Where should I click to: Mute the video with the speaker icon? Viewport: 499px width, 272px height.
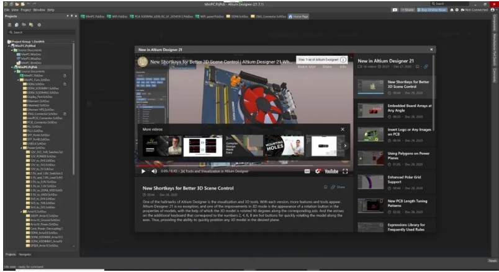click(x=154, y=171)
